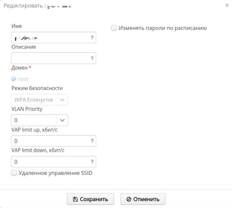
Task: Click the floppy disk icon on Сохранить
Action: pos(75,199)
